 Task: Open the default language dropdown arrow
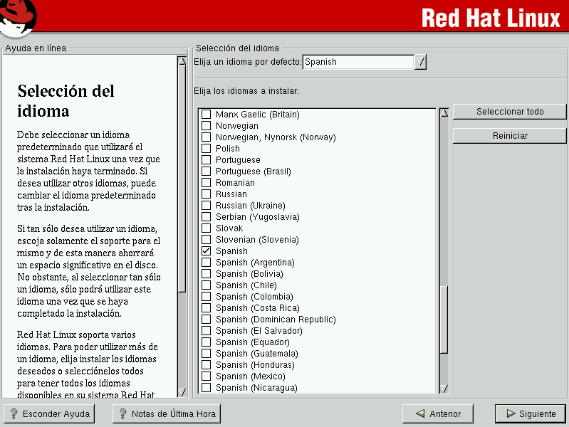[421, 62]
